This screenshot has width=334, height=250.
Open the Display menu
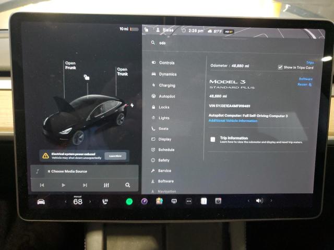coord(161,139)
